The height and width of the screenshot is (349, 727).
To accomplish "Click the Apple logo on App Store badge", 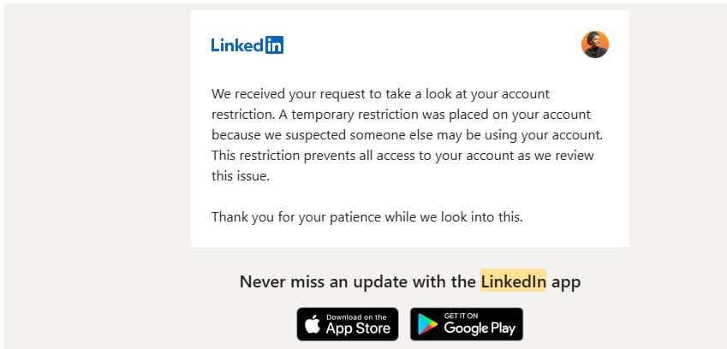I will 313,324.
